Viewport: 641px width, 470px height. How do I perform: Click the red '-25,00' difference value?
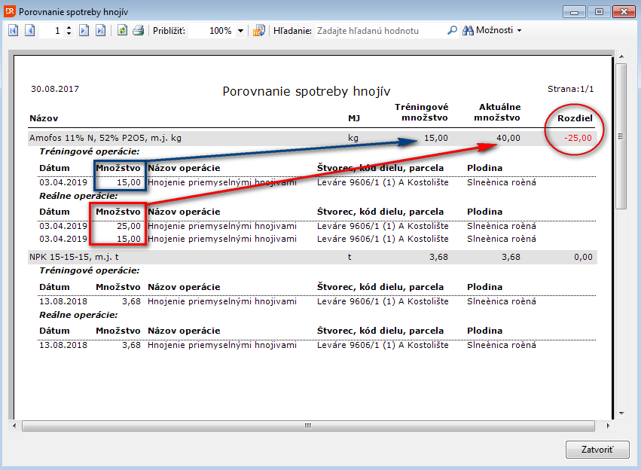578,138
